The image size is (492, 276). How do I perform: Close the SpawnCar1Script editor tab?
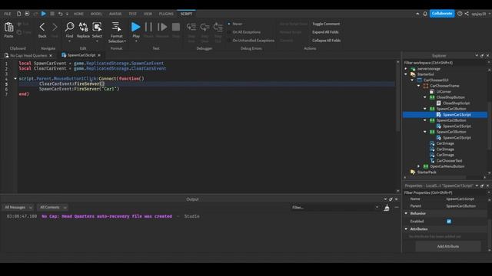coord(99,55)
